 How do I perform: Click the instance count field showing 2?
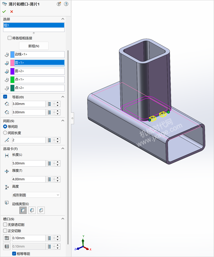[x=29, y=140]
